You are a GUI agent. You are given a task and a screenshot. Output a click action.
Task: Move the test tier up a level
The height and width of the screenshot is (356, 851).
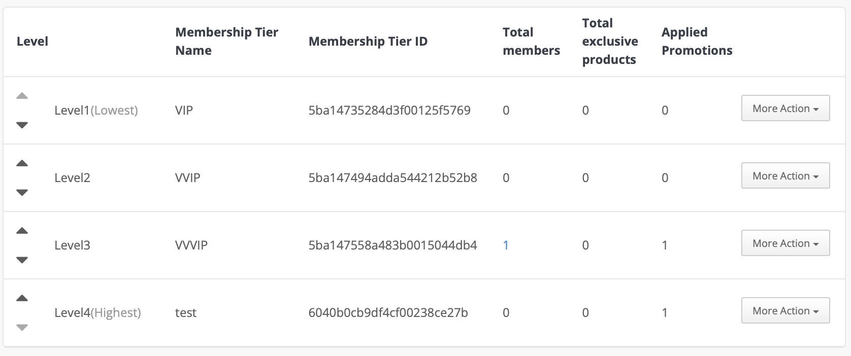(x=22, y=298)
